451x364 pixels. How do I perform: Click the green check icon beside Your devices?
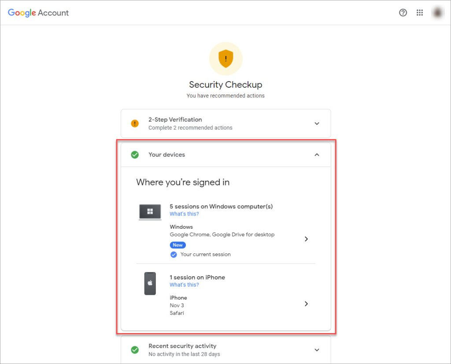(135, 155)
